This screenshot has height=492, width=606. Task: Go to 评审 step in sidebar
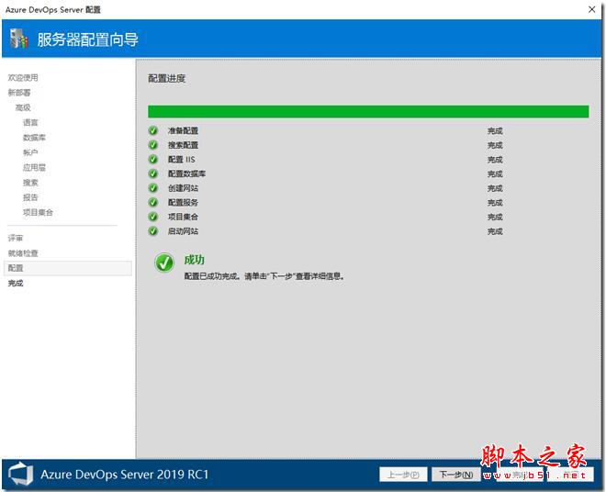(16, 238)
